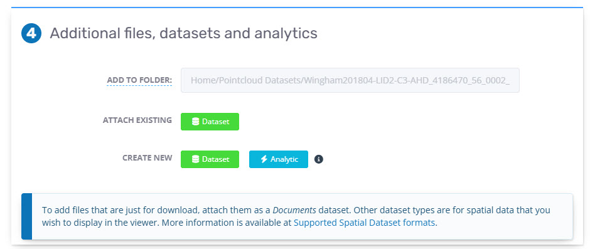
Task: Click the lightning bolt icon on Analytic
Action: coord(264,159)
